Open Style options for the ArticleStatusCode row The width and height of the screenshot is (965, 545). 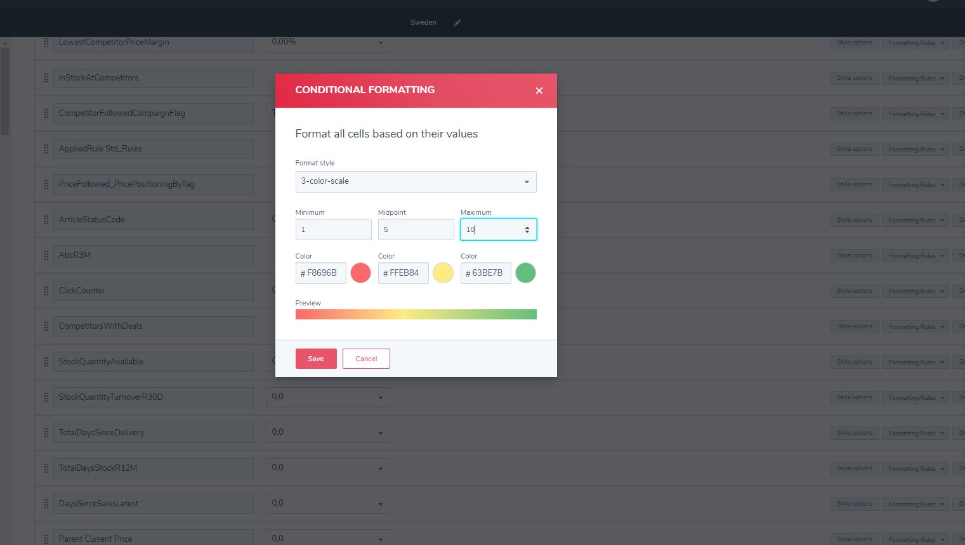(854, 220)
